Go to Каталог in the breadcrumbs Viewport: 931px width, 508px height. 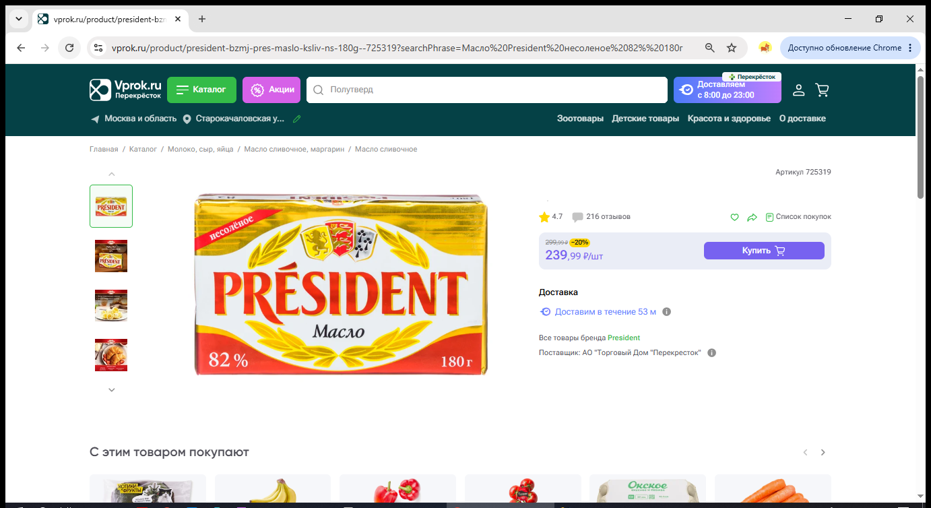point(143,150)
